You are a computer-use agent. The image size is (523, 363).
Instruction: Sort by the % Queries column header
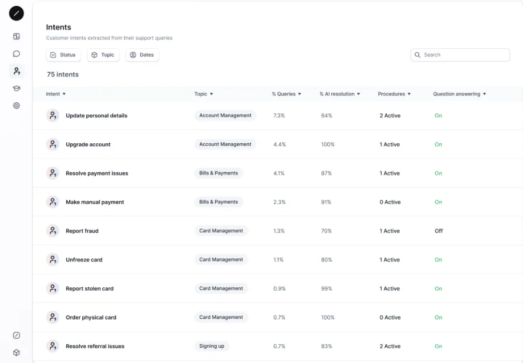tap(286, 94)
